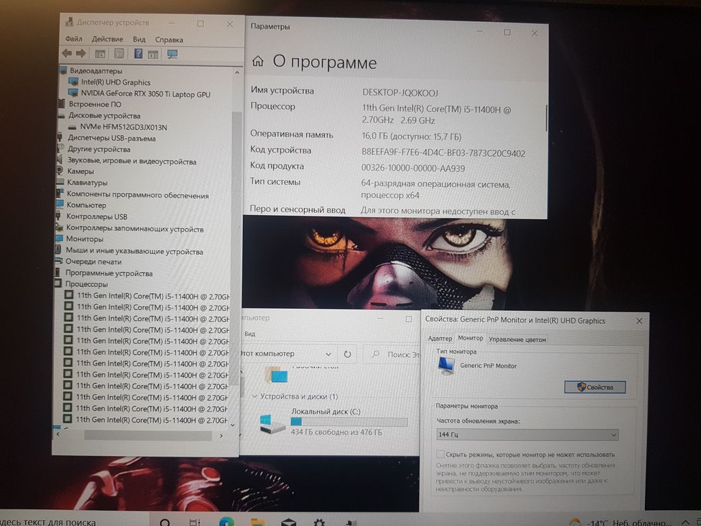Viewport: 701px width, 526px height.
Task: Open the Действие menu
Action: tap(107, 39)
